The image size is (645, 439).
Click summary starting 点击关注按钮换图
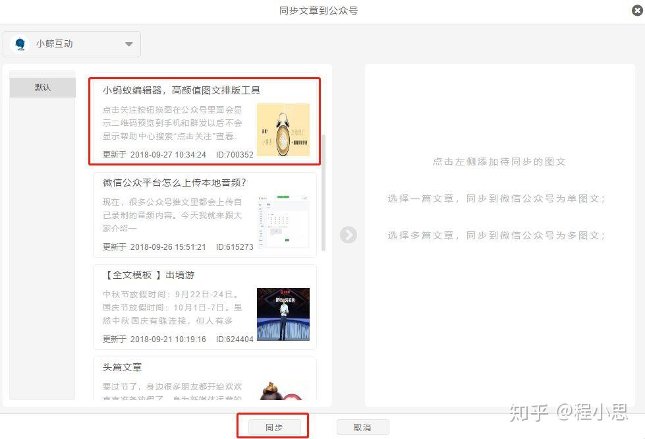173,123
